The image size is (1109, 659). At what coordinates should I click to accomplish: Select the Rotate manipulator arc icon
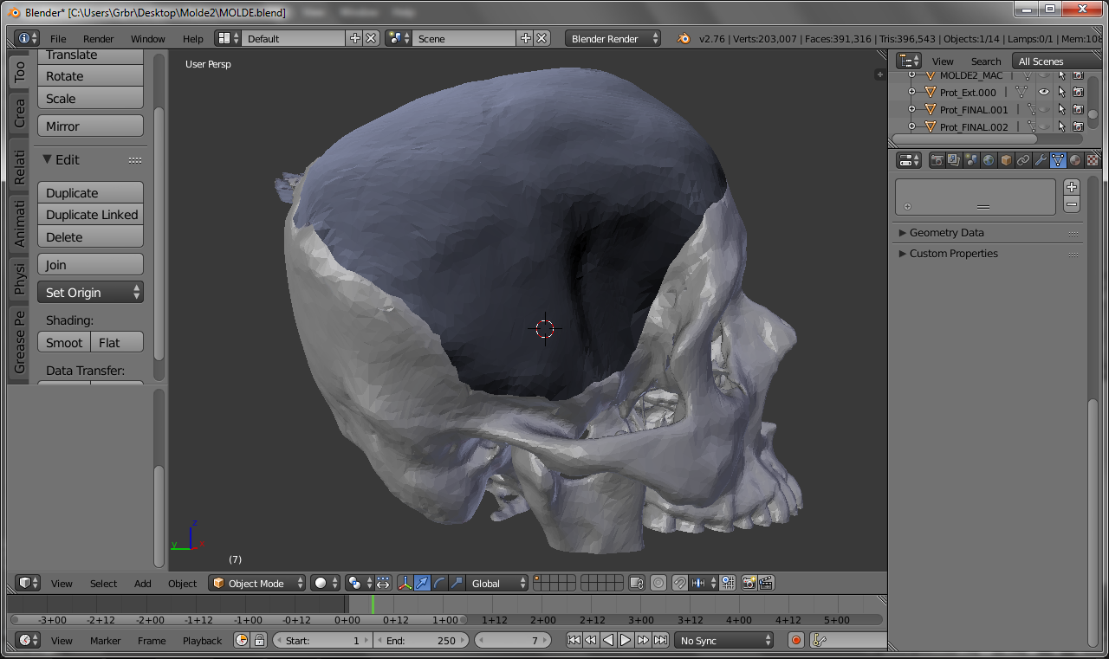[x=439, y=583]
